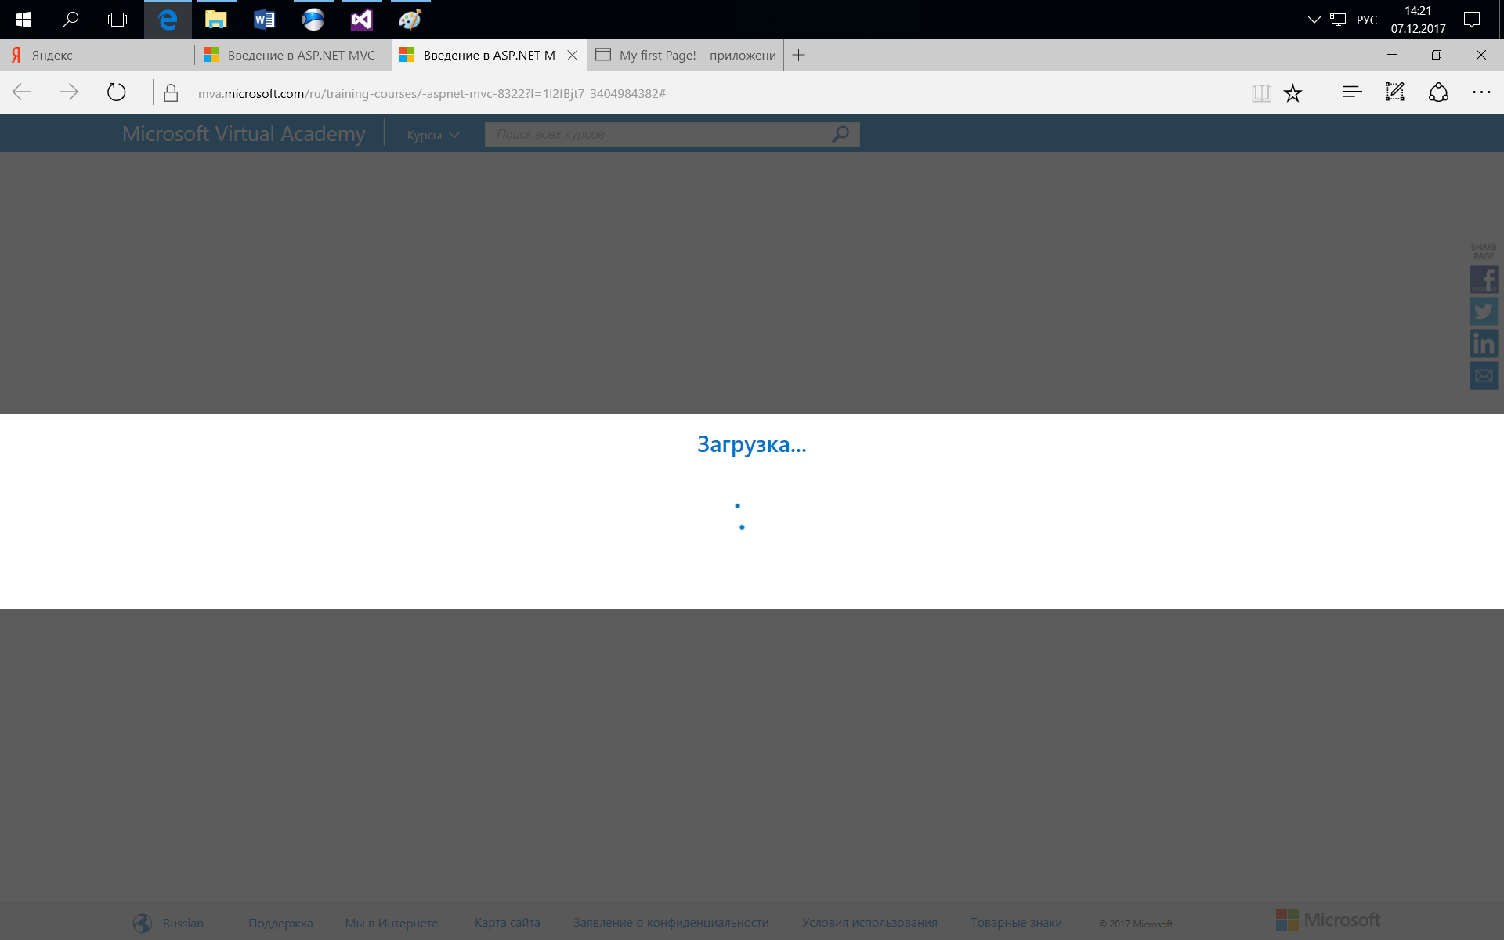Viewport: 1504px width, 940px height.
Task: Open network status tray icon
Action: click(1338, 20)
